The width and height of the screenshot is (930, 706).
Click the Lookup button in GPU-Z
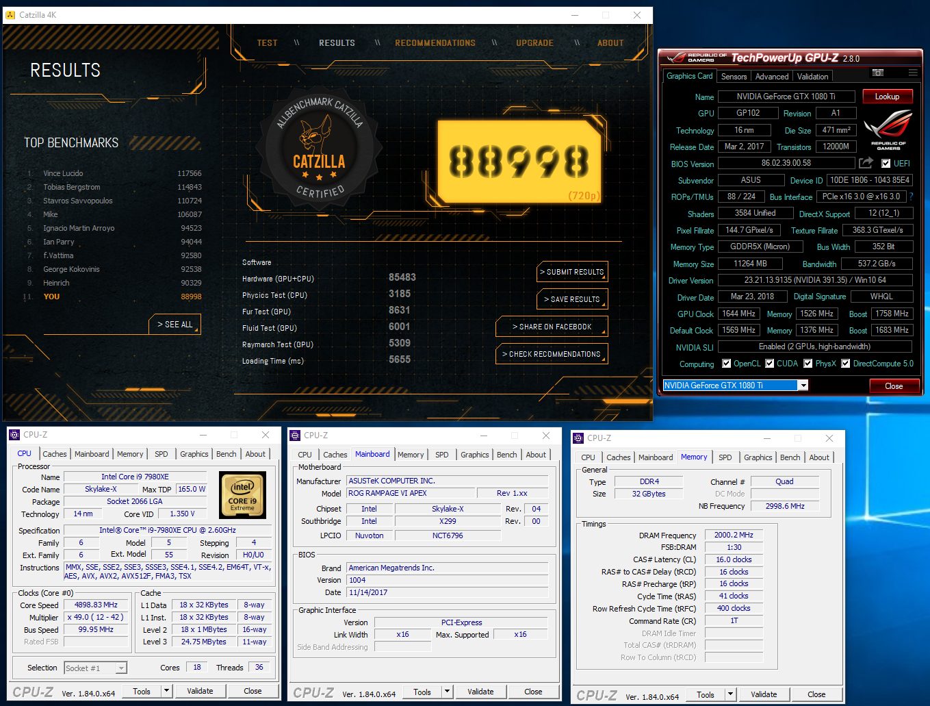pos(888,97)
